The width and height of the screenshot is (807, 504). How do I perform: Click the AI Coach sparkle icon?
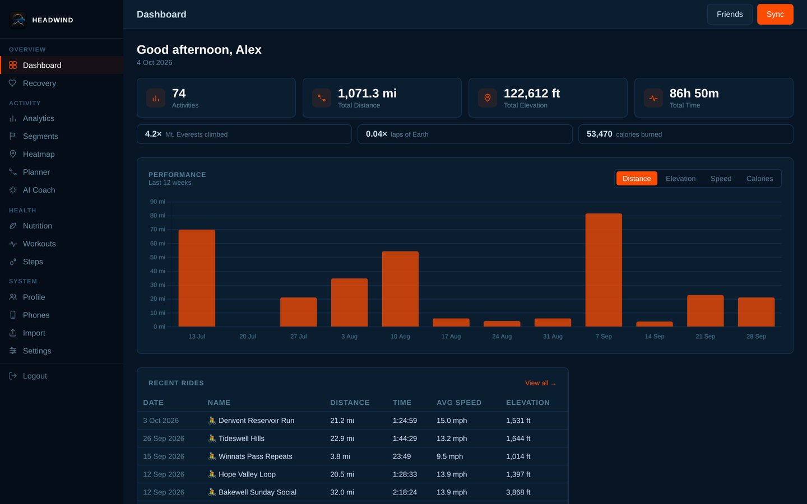pos(13,190)
